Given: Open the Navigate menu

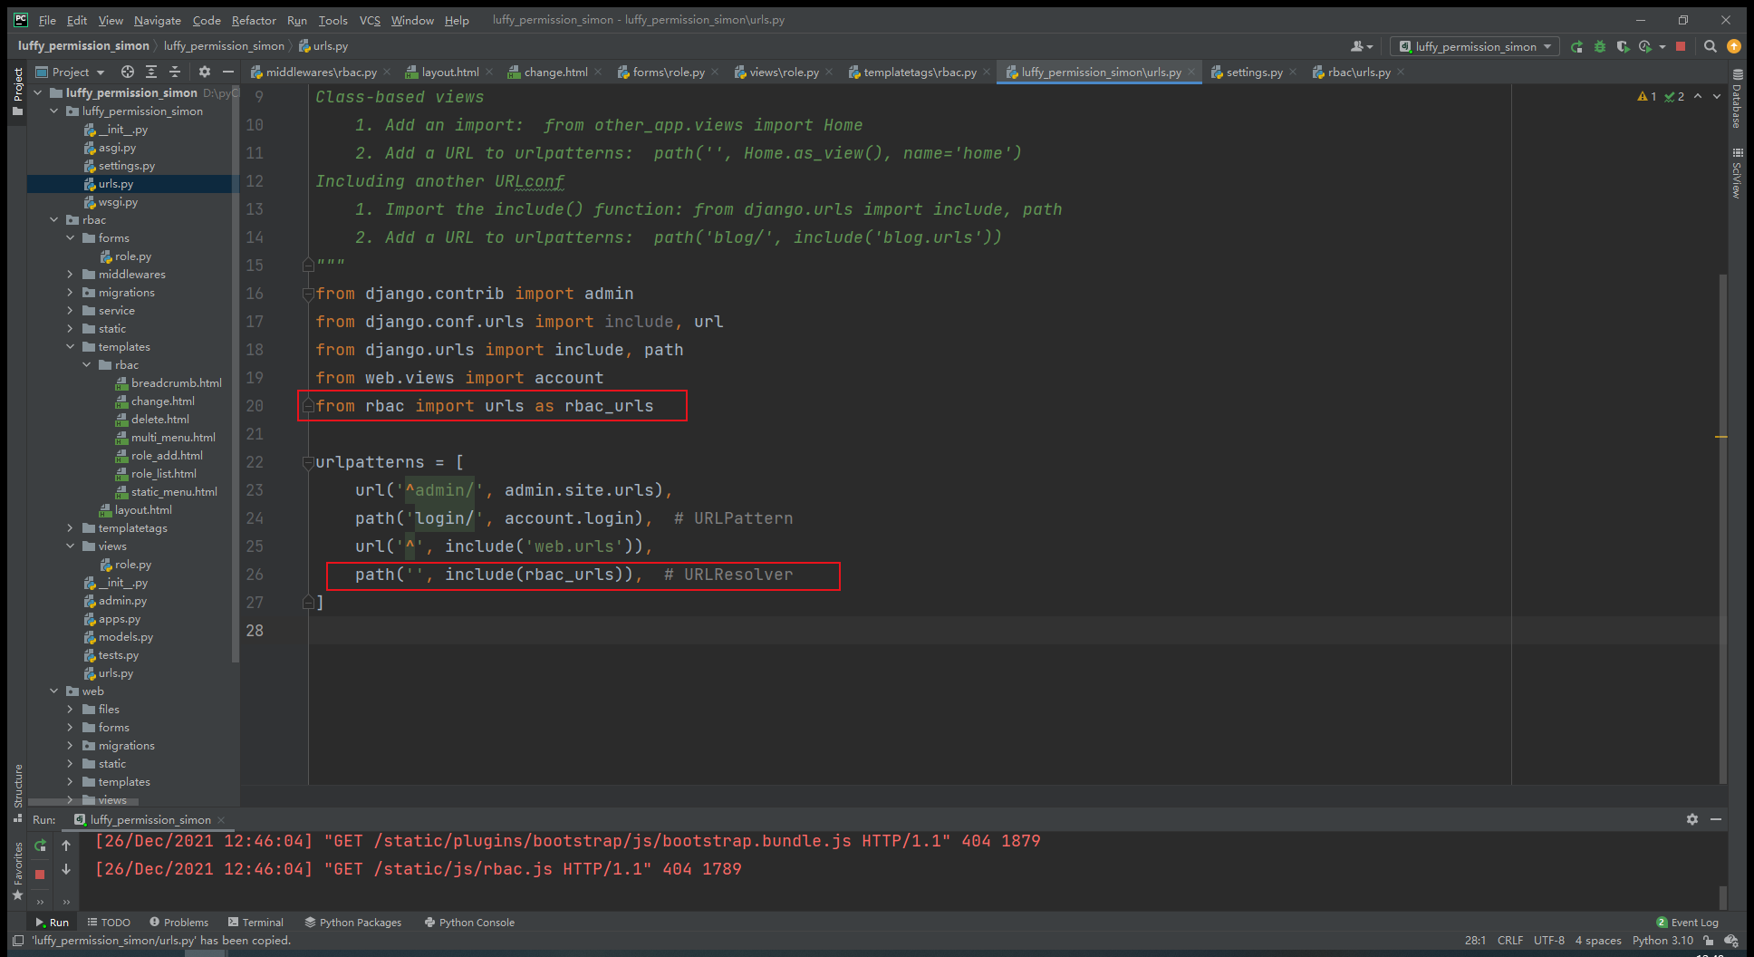Looking at the screenshot, I should tap(158, 20).
